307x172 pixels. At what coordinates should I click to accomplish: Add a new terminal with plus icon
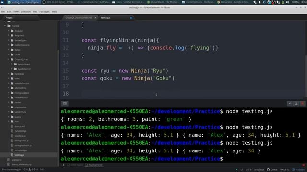63,165
